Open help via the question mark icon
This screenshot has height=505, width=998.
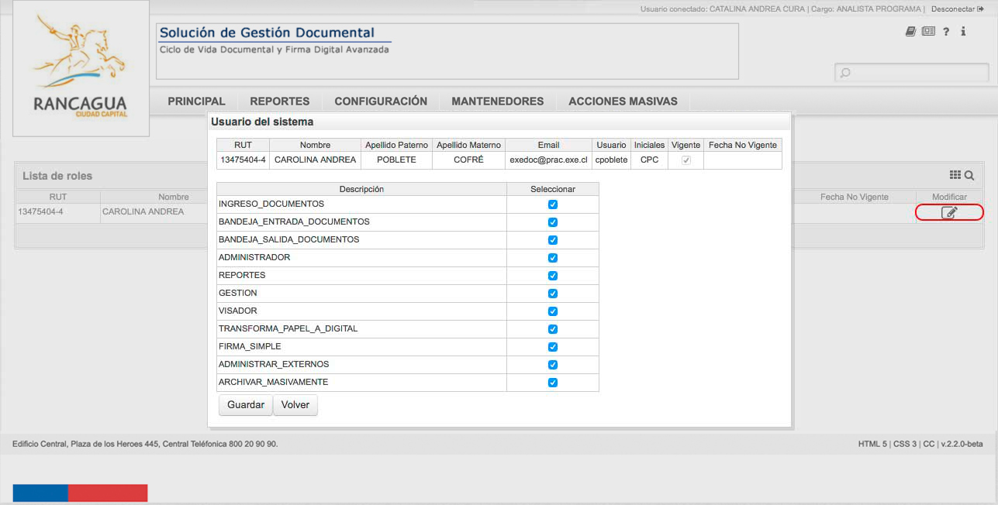[x=947, y=32]
